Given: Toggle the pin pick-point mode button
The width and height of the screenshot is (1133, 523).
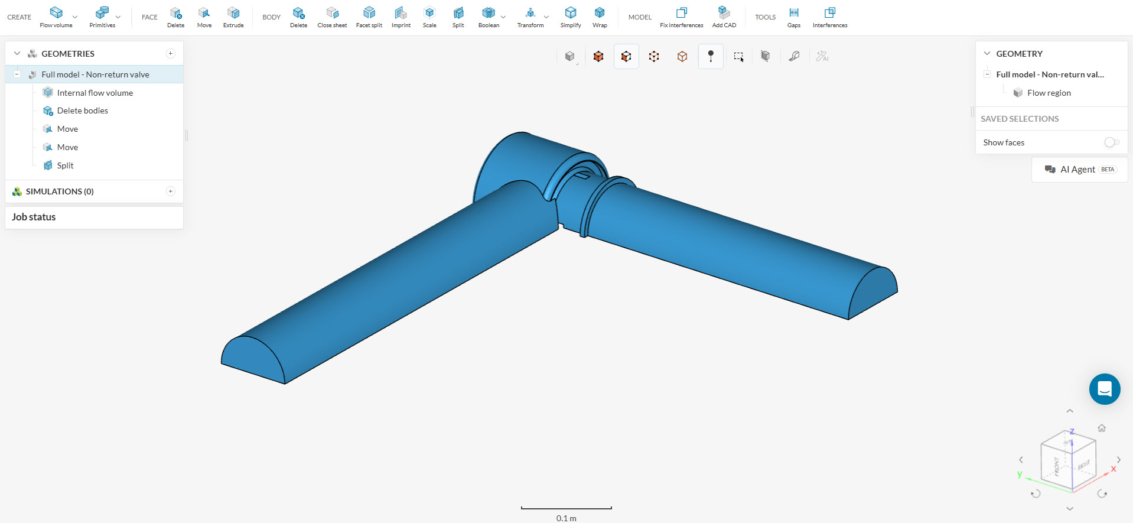Looking at the screenshot, I should click(x=711, y=57).
